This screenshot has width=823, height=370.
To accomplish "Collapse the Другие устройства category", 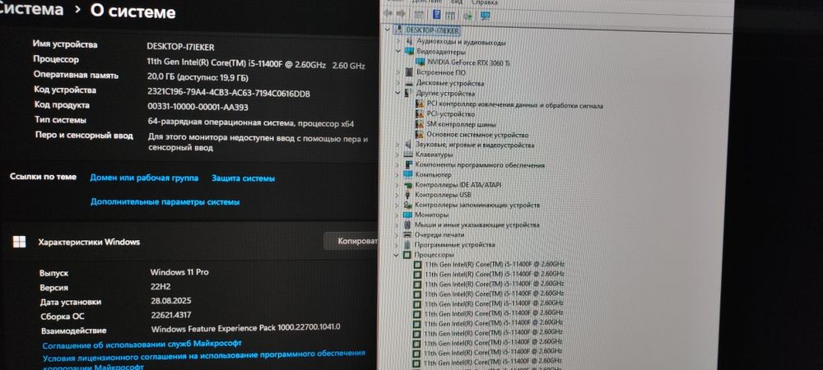I will click(x=399, y=93).
